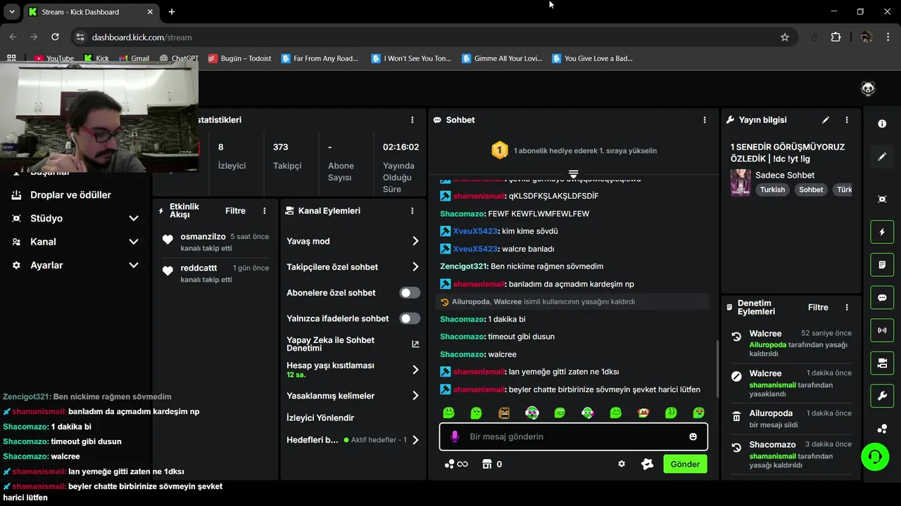The width and height of the screenshot is (901, 506).
Task: Open Hesap yaşı kısıtlaması options arrow
Action: point(415,370)
